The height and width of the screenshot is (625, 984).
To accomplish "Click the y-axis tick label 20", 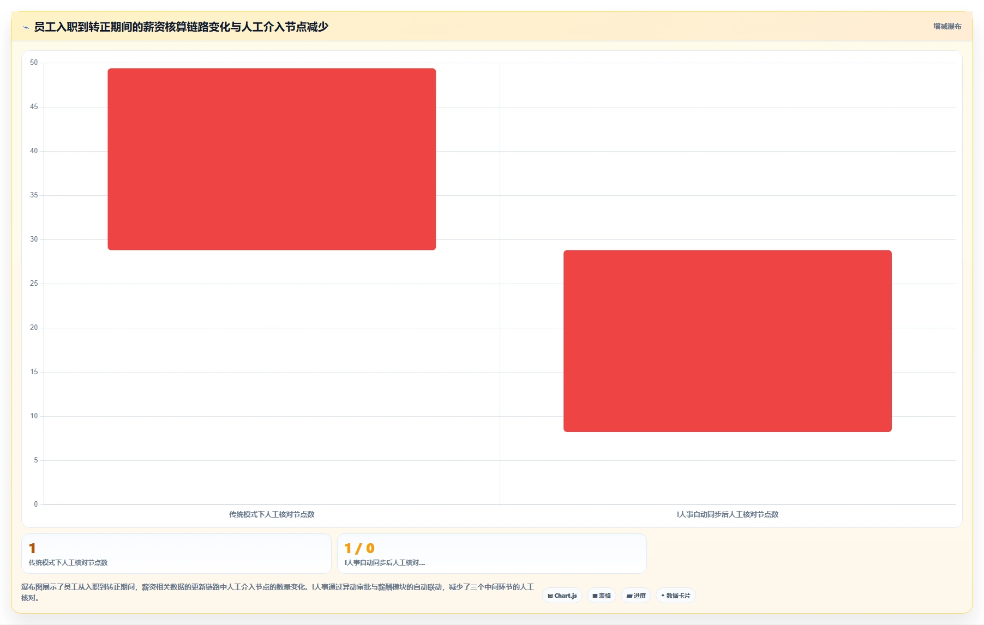I will tap(34, 328).
